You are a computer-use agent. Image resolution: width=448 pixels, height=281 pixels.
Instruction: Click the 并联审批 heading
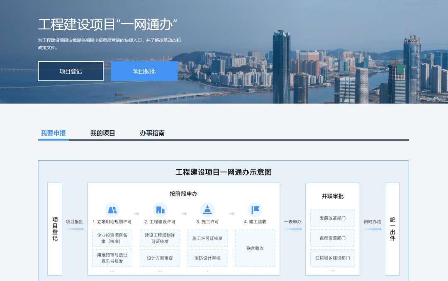coord(333,196)
